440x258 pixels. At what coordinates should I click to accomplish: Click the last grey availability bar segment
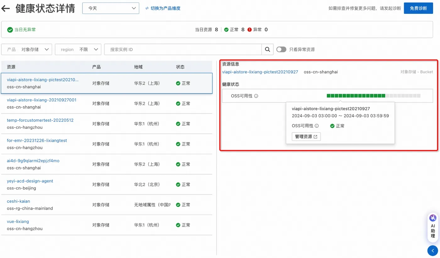pyautogui.click(x=419, y=96)
